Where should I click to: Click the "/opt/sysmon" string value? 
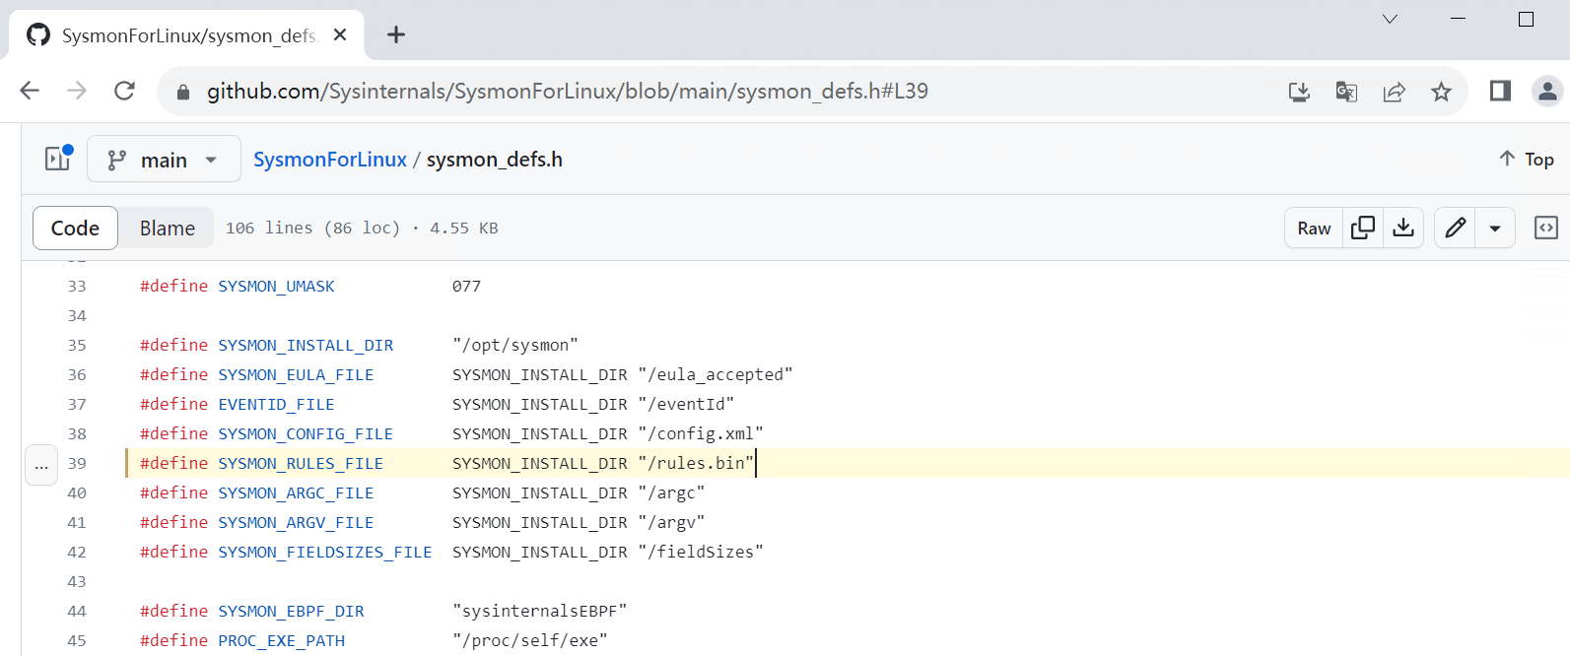[515, 346]
